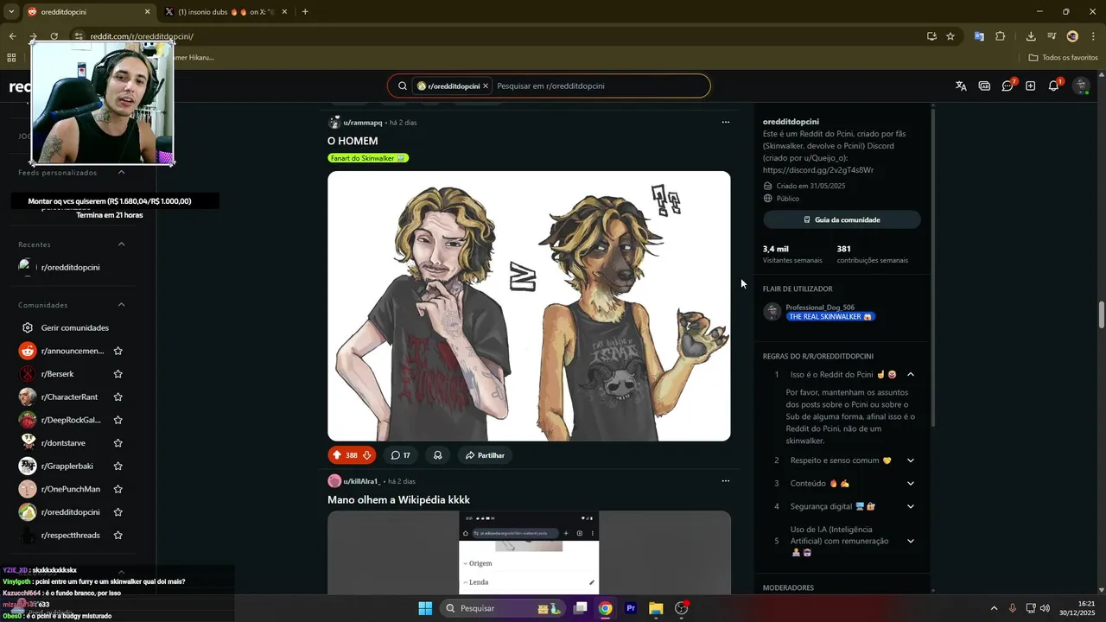Reload the page with refresh icon
This screenshot has height=622, width=1106.
click(54, 36)
